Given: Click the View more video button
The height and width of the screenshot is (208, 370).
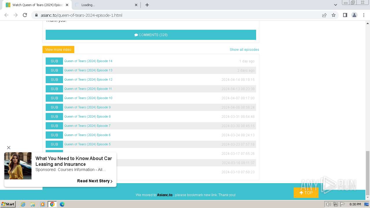Looking at the screenshot, I should pyautogui.click(x=58, y=49).
